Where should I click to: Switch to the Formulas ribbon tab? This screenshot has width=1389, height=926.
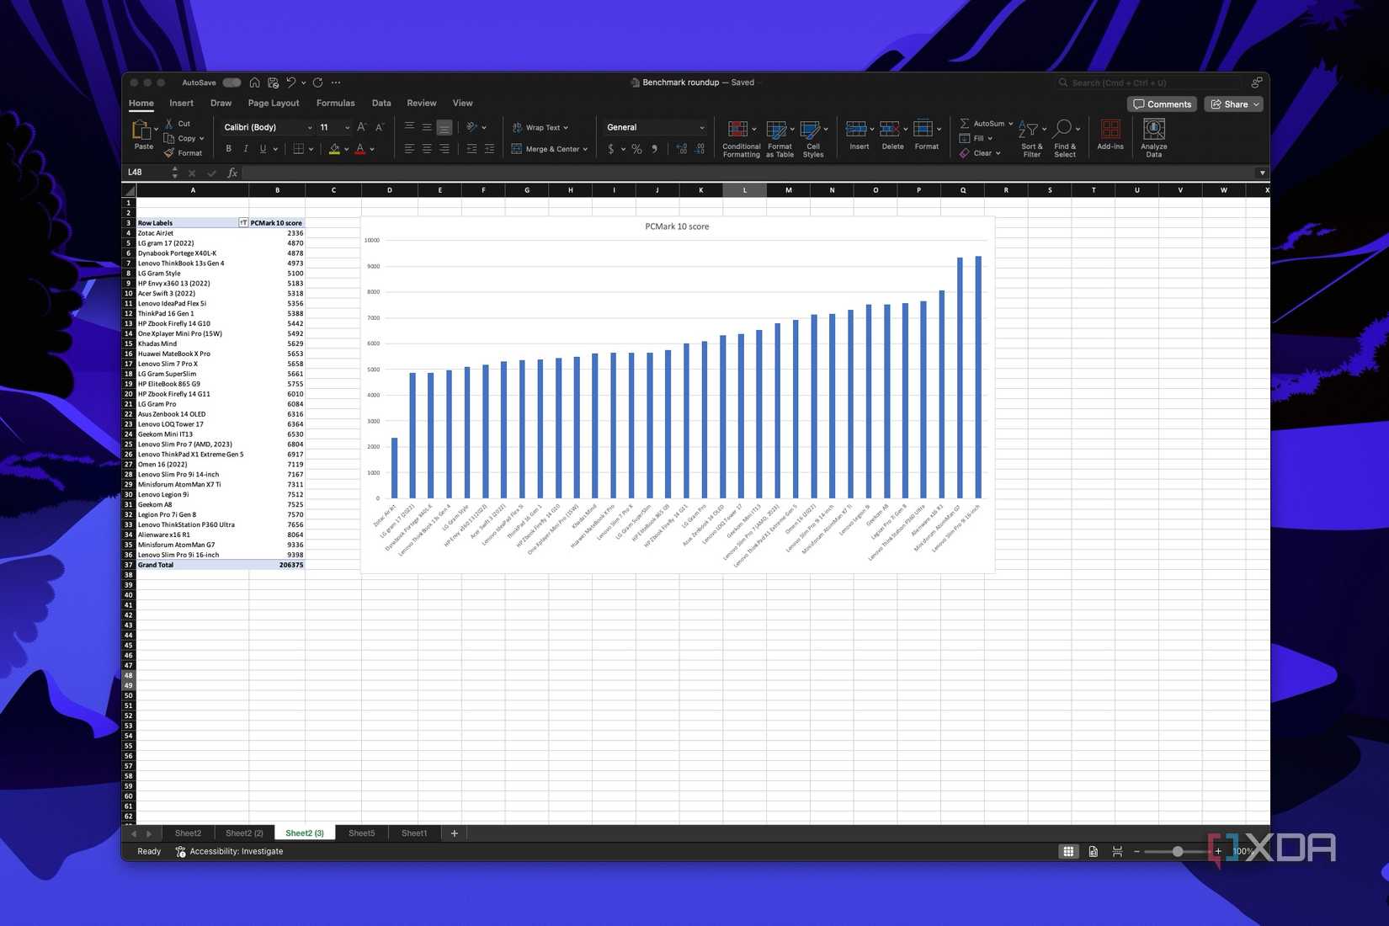coord(335,103)
